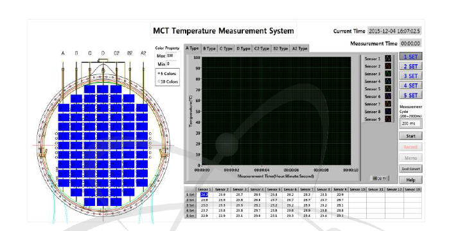The height and width of the screenshot is (231, 458).
Task: Click the Sensor 7 plot legend icon
Action: click(x=388, y=104)
